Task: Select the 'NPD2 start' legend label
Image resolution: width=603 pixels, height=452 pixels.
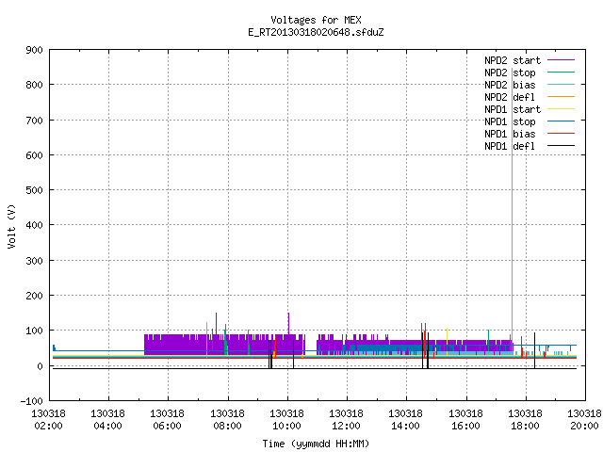Action: click(513, 60)
